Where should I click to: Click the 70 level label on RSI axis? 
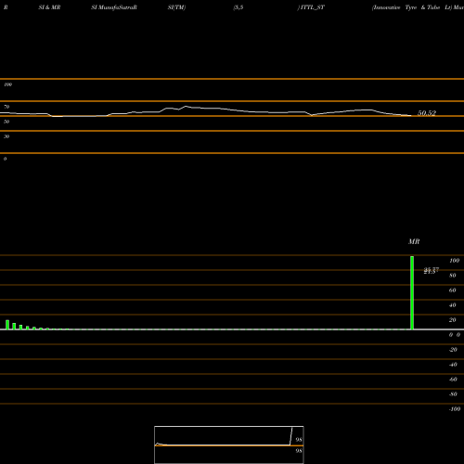click(6, 107)
